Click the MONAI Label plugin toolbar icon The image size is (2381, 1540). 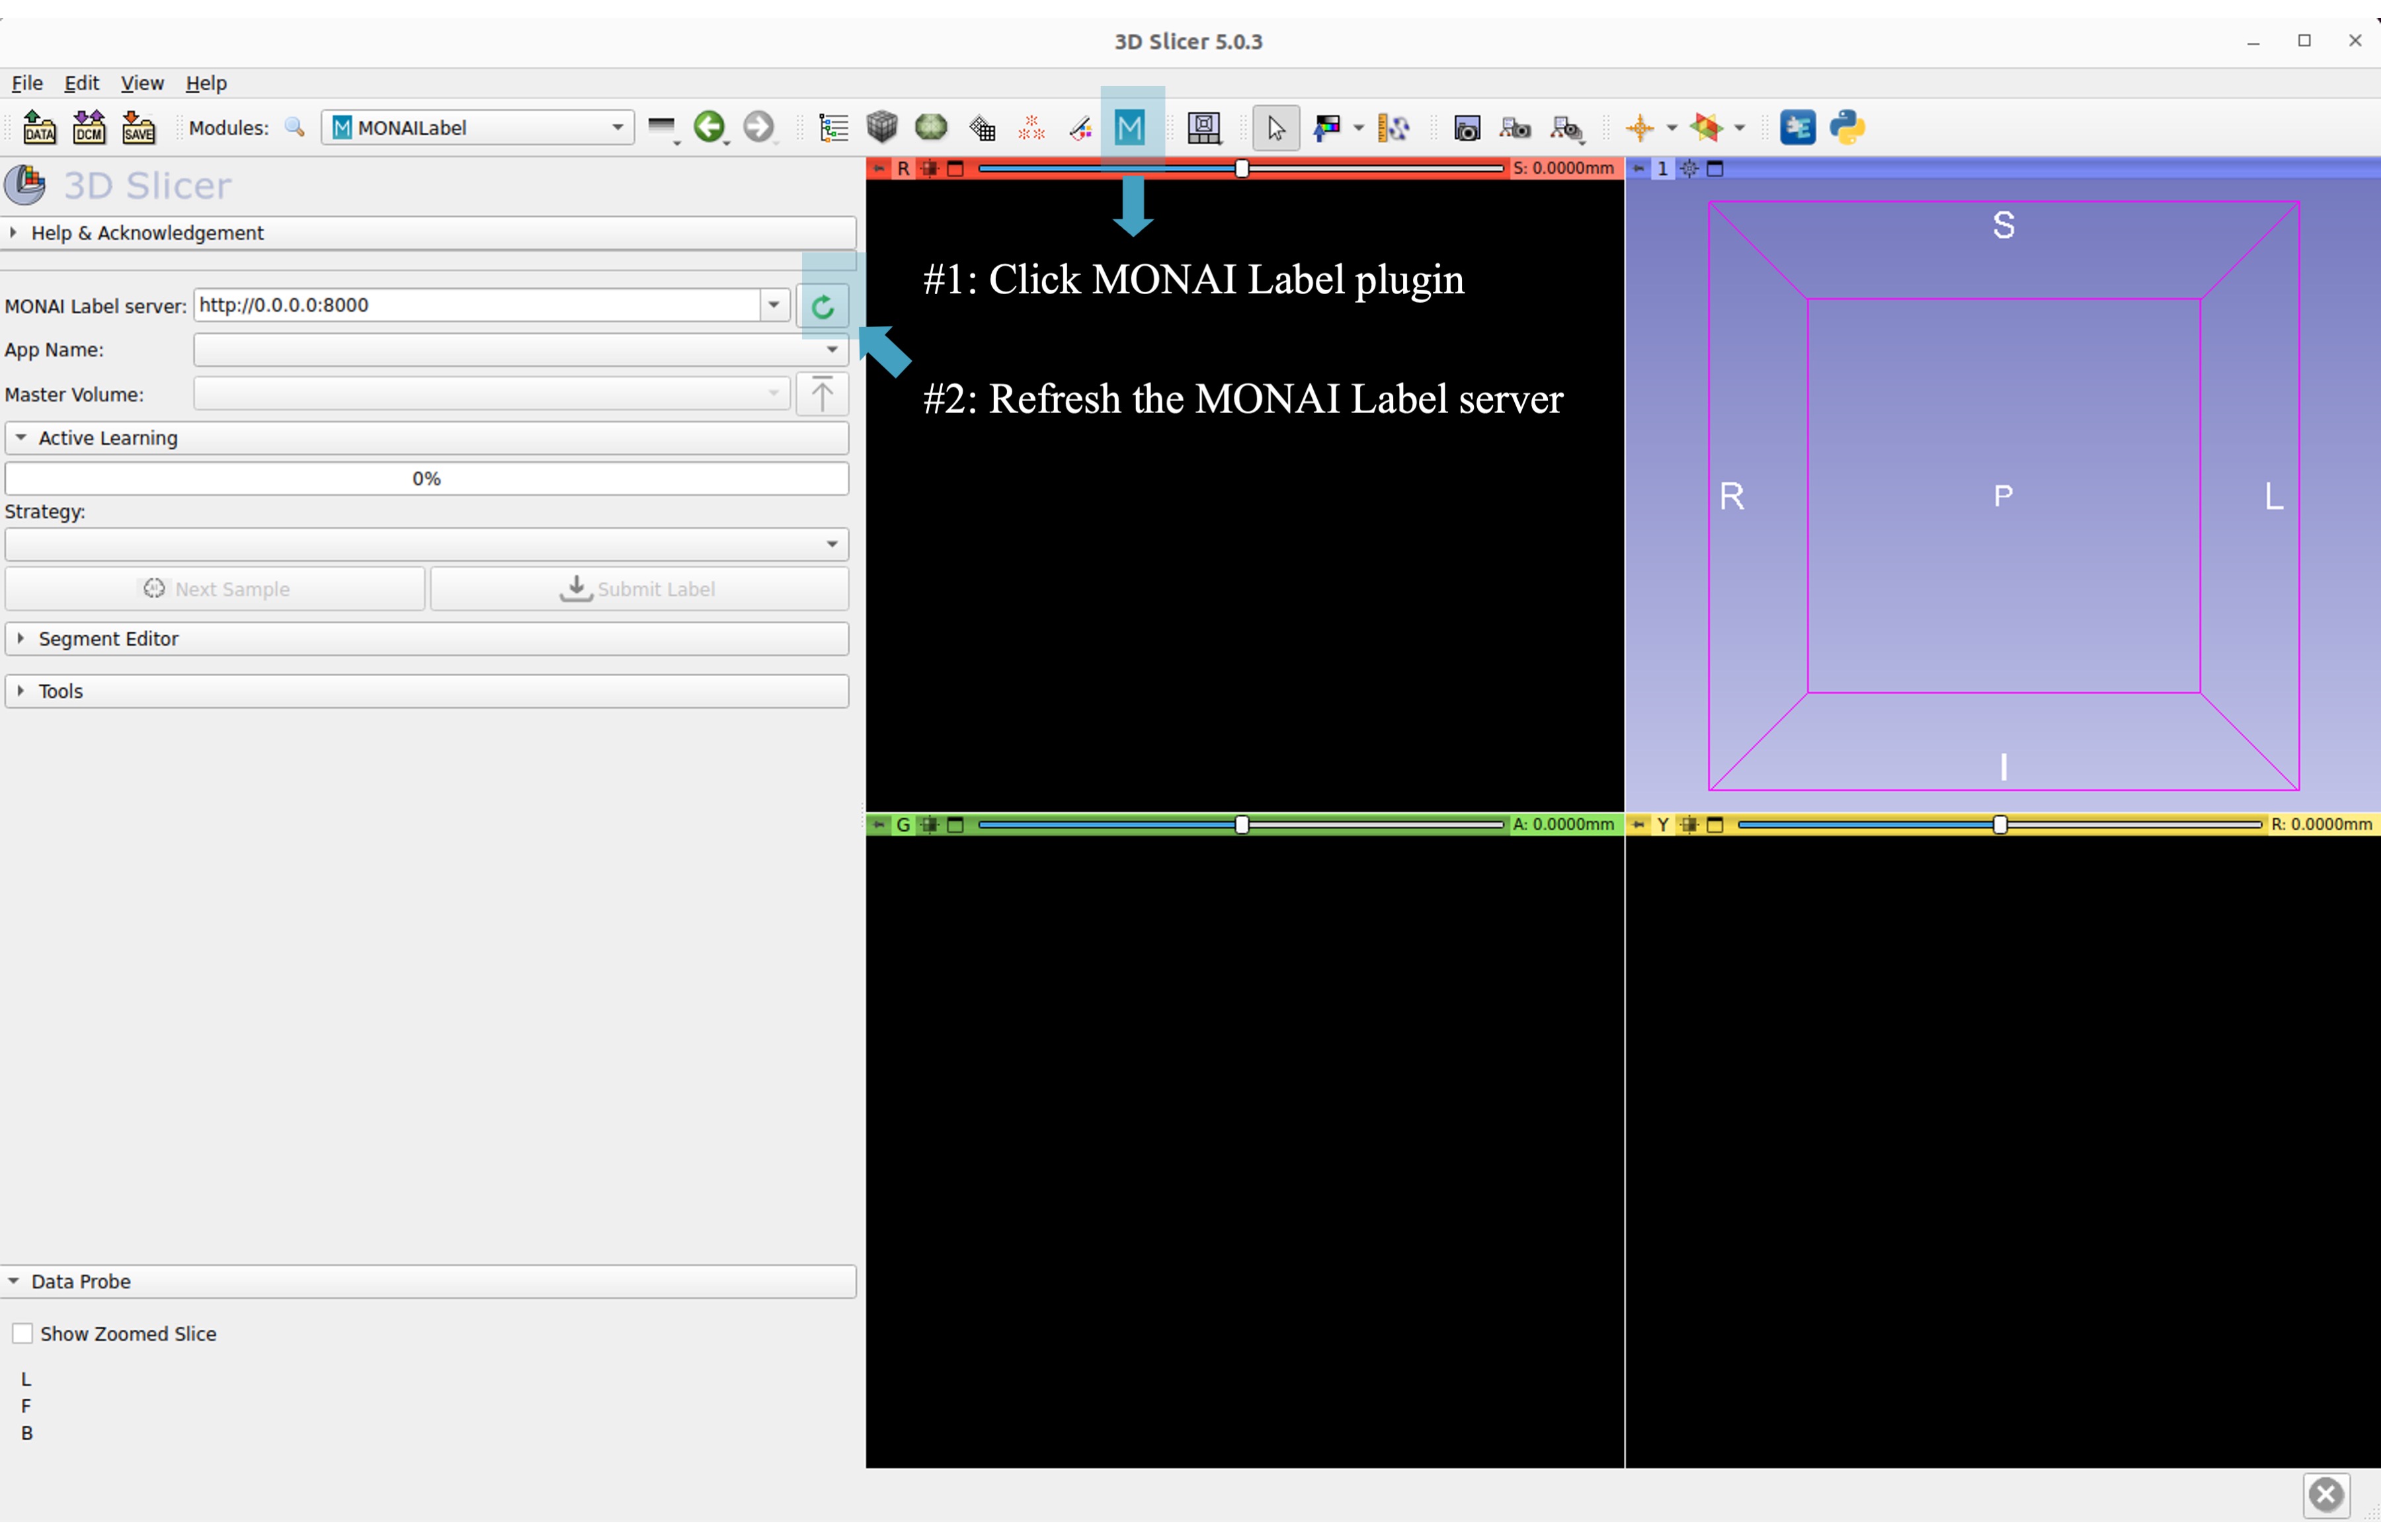1131,128
